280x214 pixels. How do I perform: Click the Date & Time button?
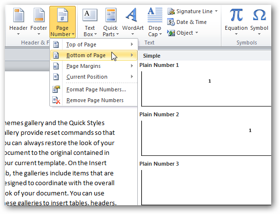click(x=187, y=22)
